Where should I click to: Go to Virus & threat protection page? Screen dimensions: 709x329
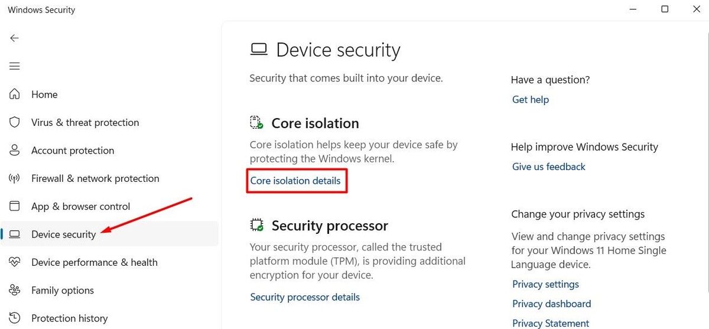click(85, 122)
